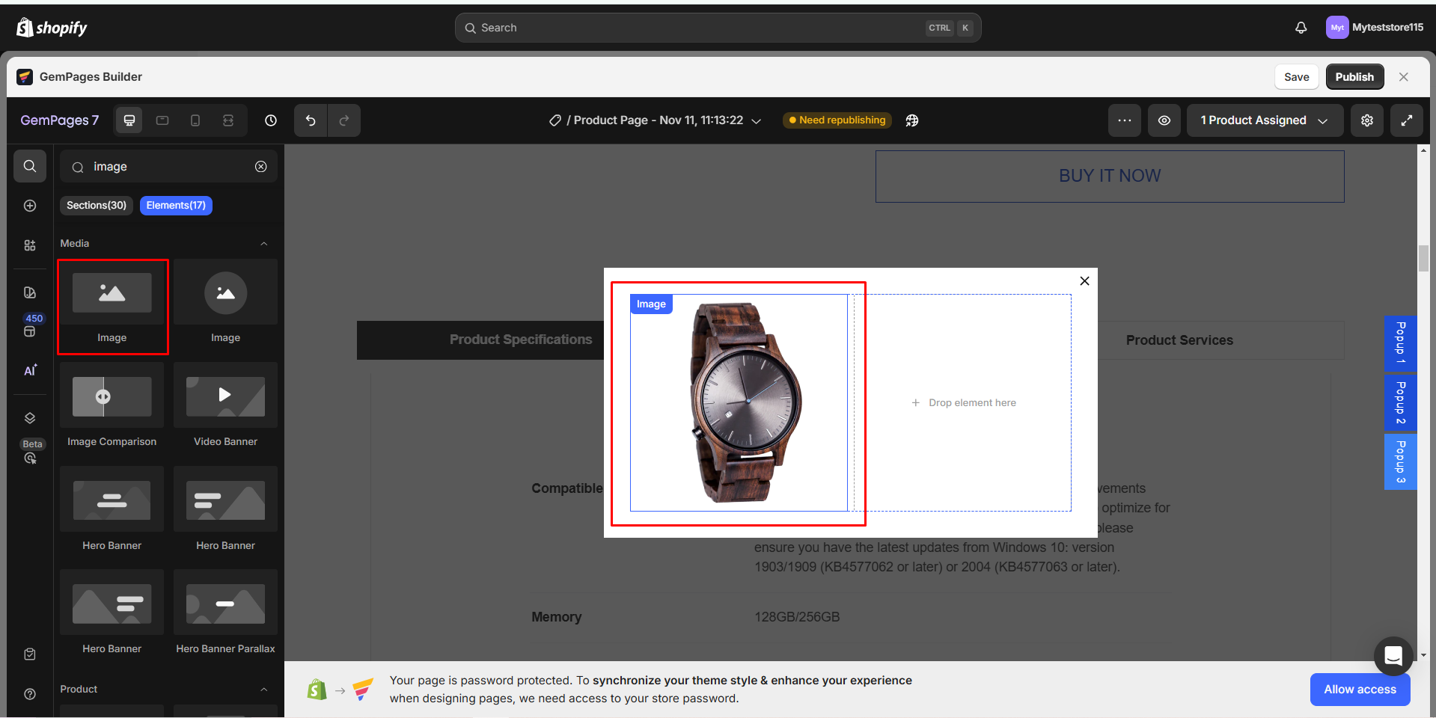Preview the page with the eye icon
The height and width of the screenshot is (718, 1436).
click(1164, 120)
